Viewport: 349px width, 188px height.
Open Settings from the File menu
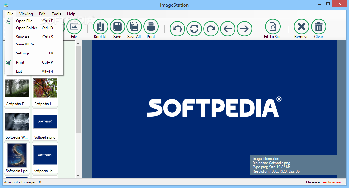point(34,53)
